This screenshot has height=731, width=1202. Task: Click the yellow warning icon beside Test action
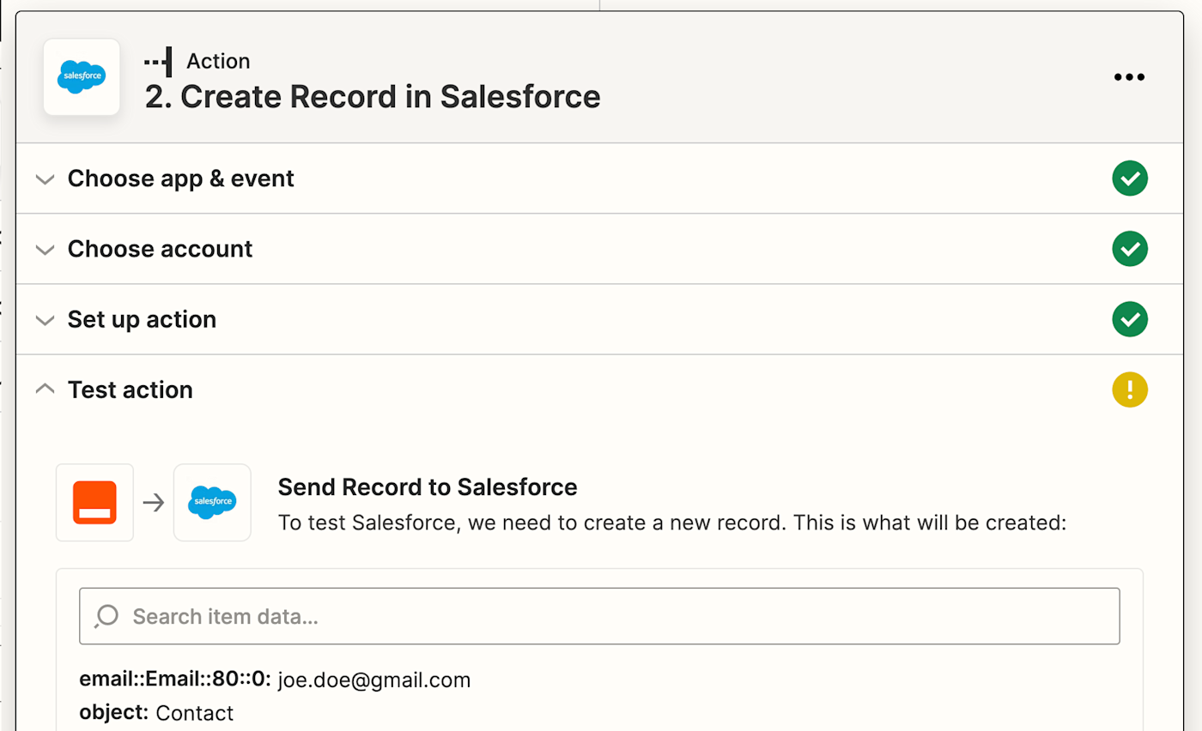pos(1130,390)
